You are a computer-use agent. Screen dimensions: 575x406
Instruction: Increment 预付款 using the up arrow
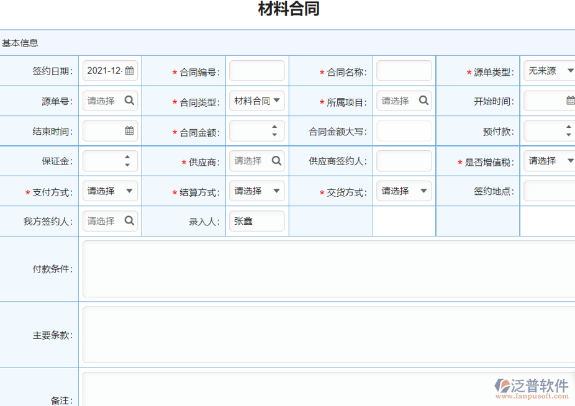[x=568, y=127]
